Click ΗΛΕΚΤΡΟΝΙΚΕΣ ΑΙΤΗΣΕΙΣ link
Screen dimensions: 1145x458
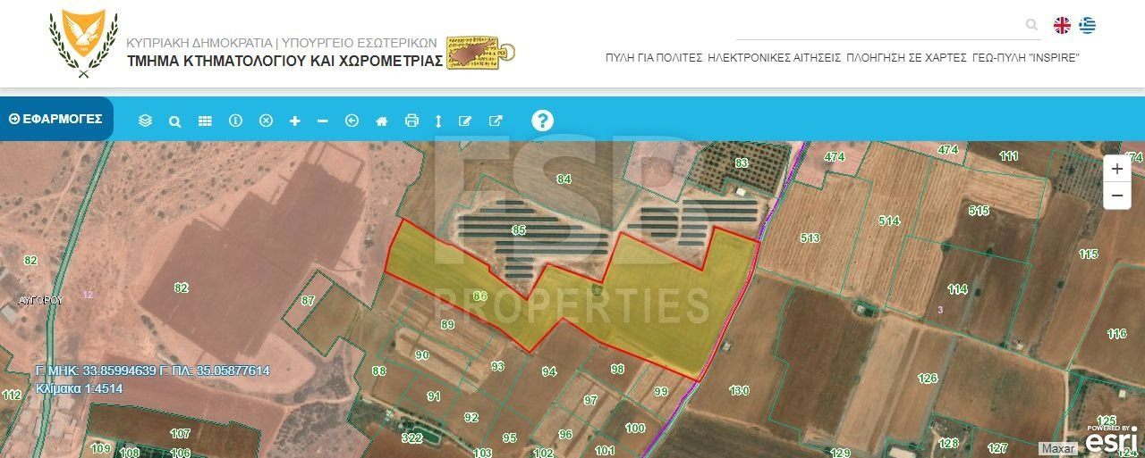point(774,57)
